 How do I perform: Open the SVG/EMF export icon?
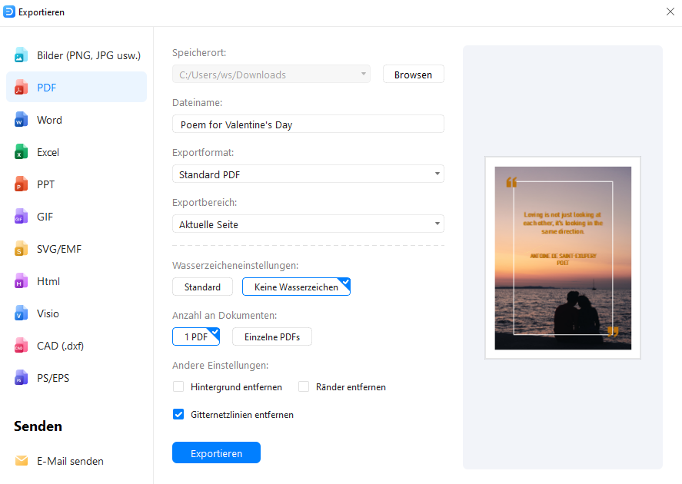click(x=22, y=249)
